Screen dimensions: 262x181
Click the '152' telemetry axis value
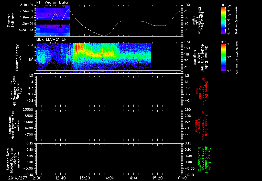click(x=187, y=122)
